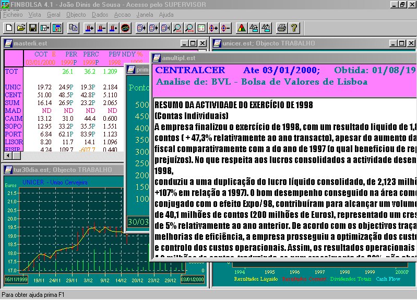This screenshot has width=417, height=300.
Task: Select the PORT row label in masterli.est
Action: click(13, 134)
